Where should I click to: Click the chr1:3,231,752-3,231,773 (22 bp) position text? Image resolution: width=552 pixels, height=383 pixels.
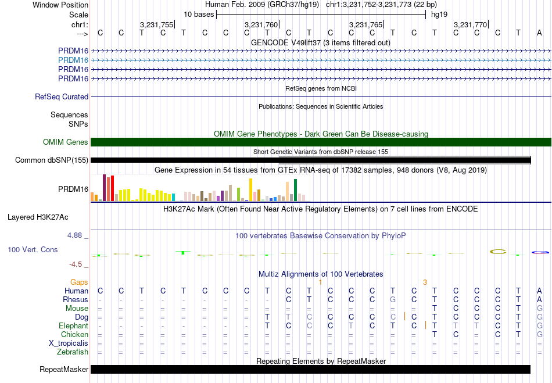pyautogui.click(x=381, y=5)
